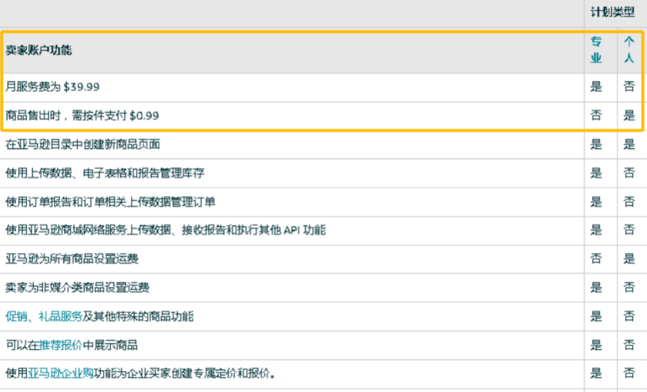This screenshot has width=647, height=392.
Task: Click the text 中展示商品 after 推荐报价
Action: click(110, 345)
